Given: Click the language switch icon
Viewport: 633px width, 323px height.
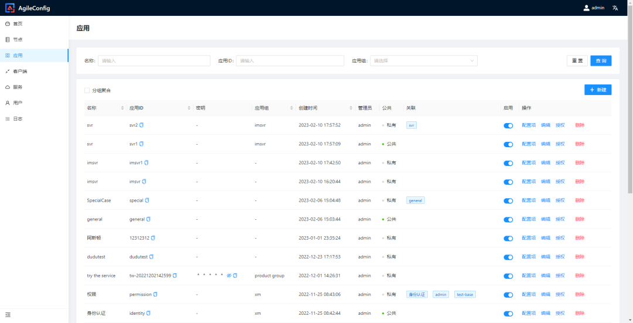Looking at the screenshot, I should (x=615, y=8).
